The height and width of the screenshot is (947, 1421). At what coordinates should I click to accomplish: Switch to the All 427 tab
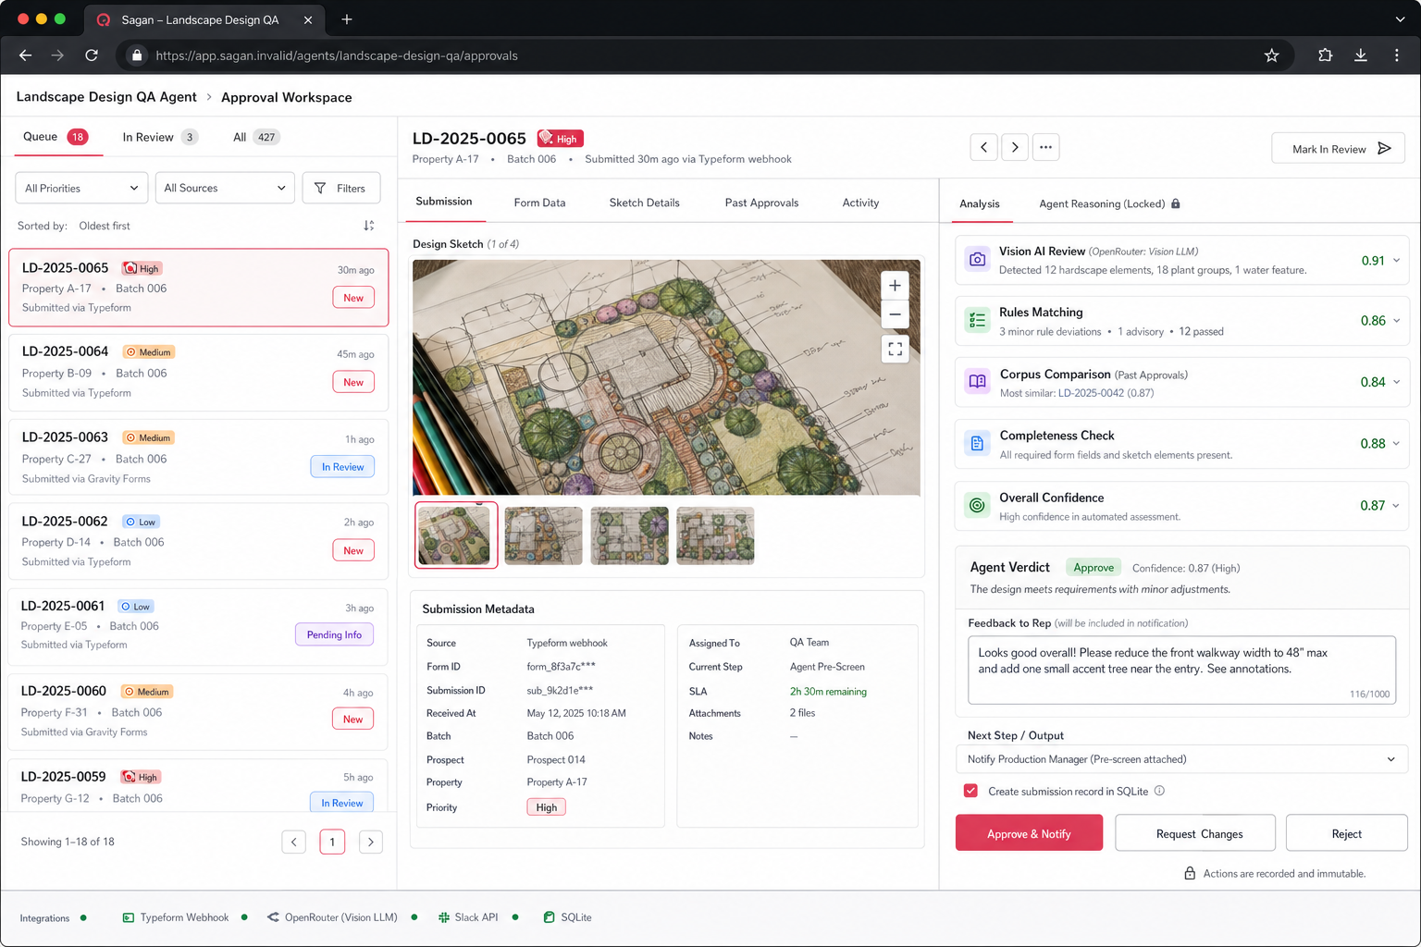pos(255,137)
